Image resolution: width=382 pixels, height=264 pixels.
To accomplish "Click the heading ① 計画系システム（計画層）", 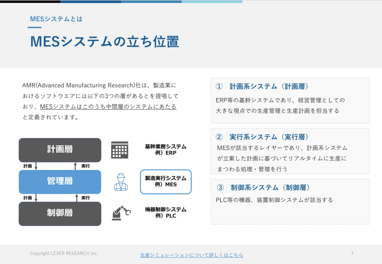I will coord(262,86).
